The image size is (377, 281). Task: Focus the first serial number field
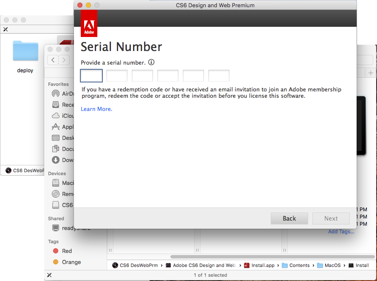pos(91,76)
